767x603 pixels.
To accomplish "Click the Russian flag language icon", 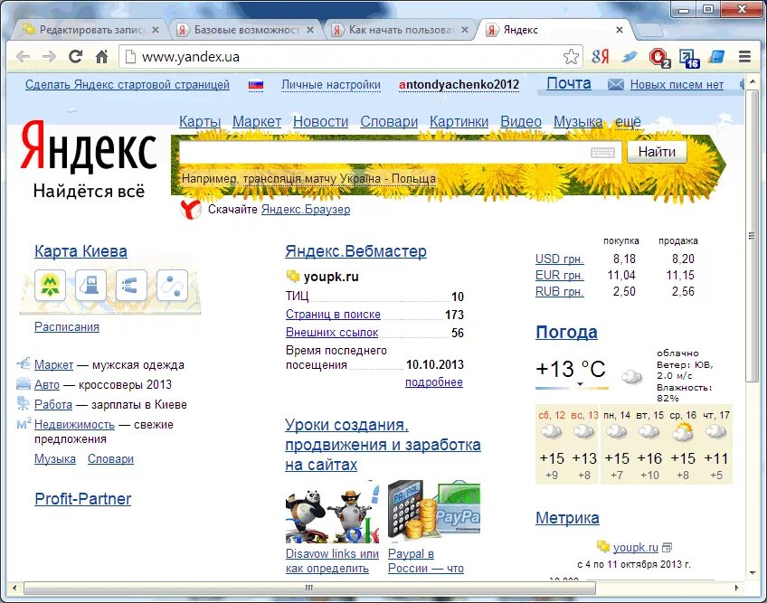I will [255, 85].
